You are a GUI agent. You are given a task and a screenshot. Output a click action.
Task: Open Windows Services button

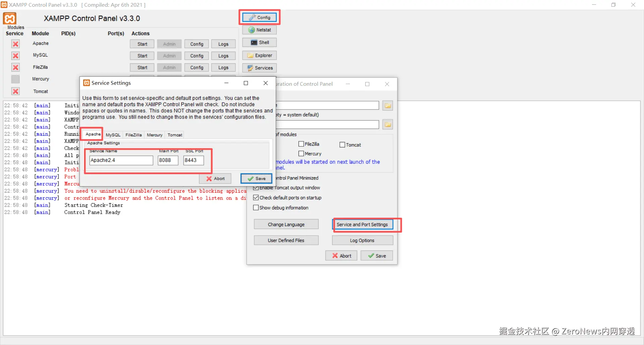pos(260,68)
